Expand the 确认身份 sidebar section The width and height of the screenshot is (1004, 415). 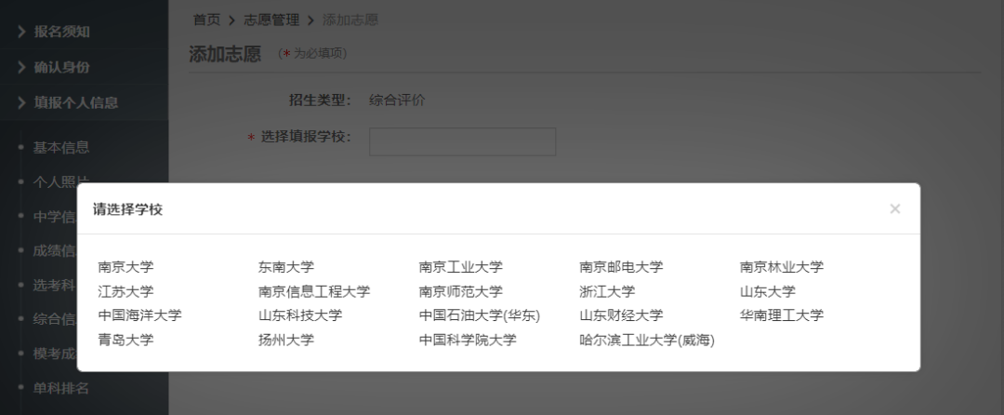pos(61,67)
